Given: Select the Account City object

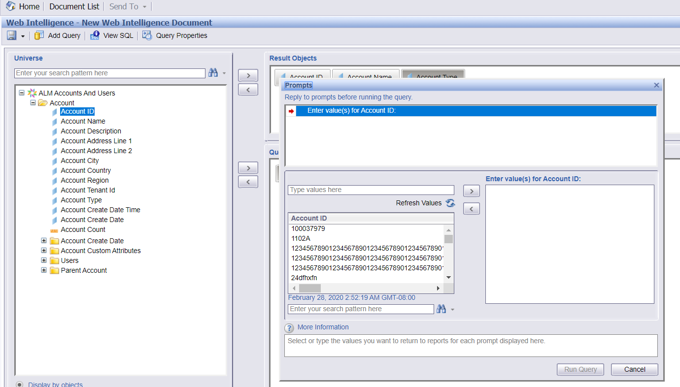Looking at the screenshot, I should point(79,161).
